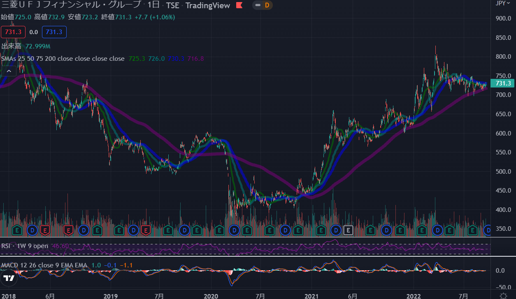Click the blue 731.3 buy price button
The image size is (516, 299).
pos(54,32)
